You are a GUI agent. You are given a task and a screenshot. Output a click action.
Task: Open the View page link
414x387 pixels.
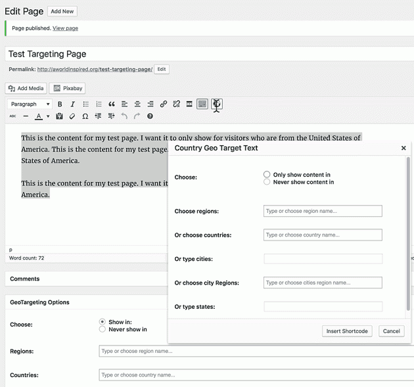pyautogui.click(x=65, y=28)
